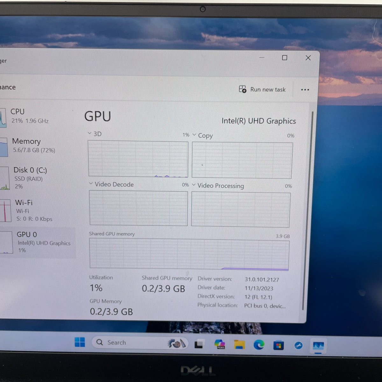
Task: Open the three-dots more options menu
Action: tap(305, 90)
